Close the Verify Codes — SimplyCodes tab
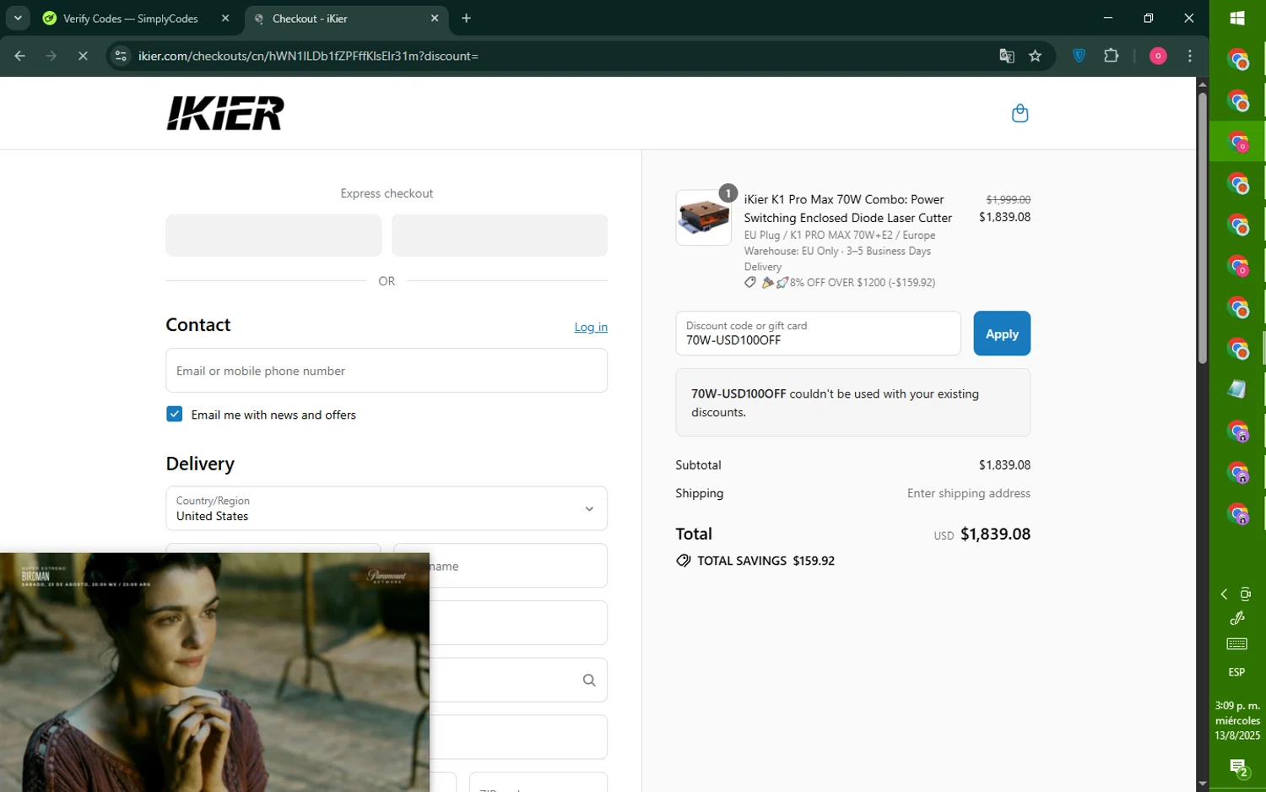The image size is (1266, 792). tap(225, 19)
